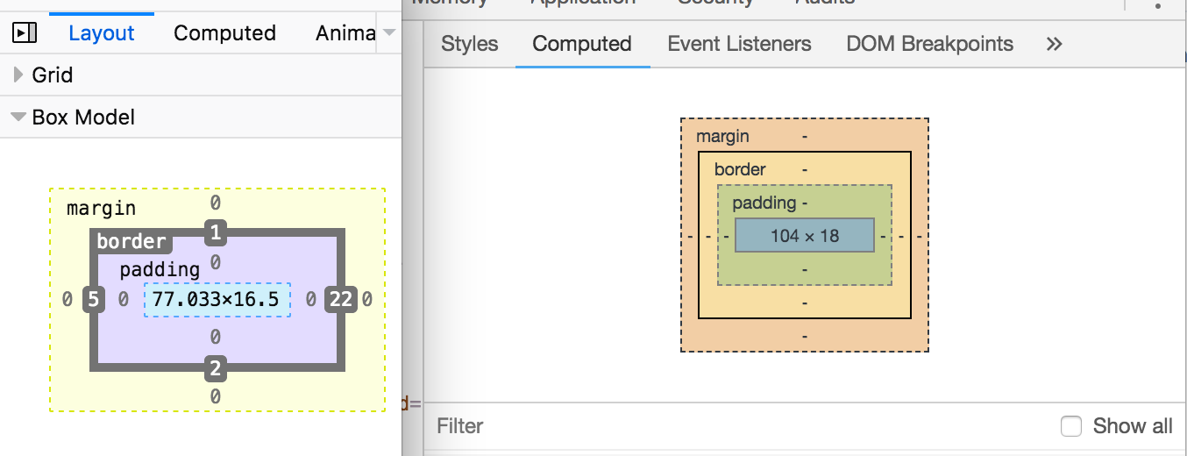
Task: Edit the right border value 22
Action: [340, 300]
